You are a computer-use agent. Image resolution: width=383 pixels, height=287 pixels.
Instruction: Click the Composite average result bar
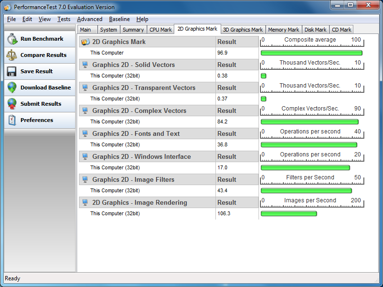[312, 53]
